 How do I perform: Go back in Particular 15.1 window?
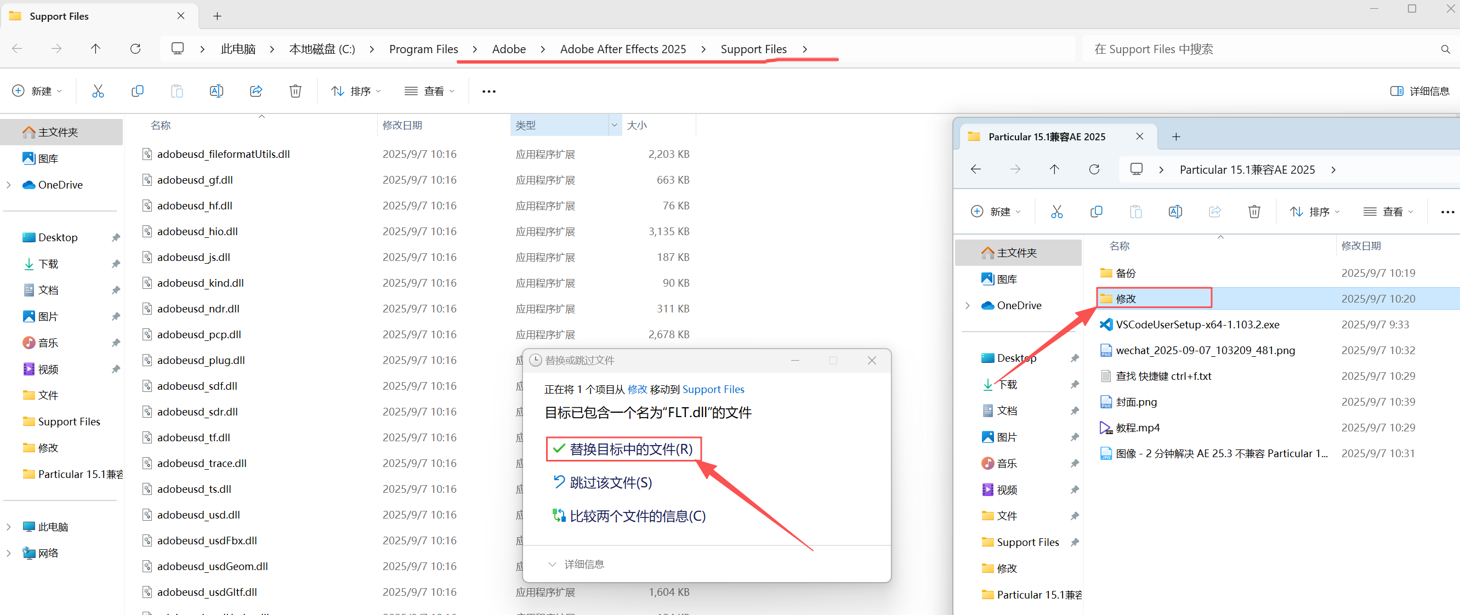(976, 169)
